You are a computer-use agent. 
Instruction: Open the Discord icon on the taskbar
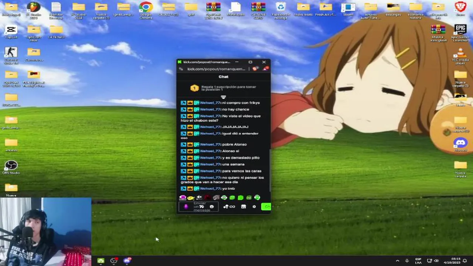click(127, 261)
